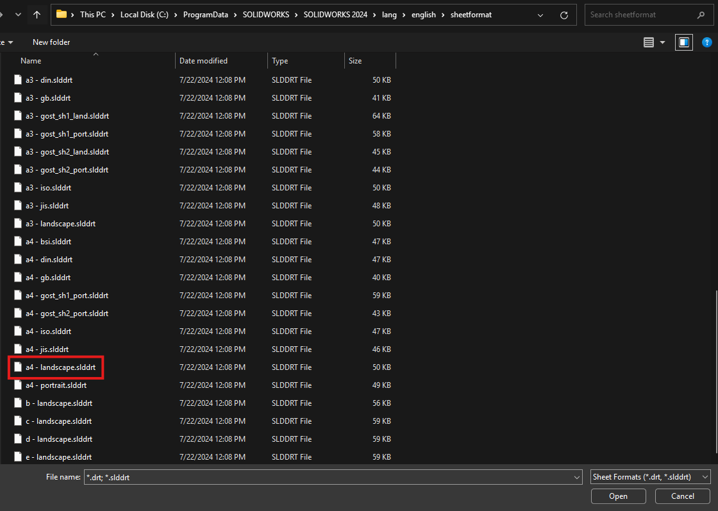Select file a4 - jis.slddrt

tap(47, 349)
